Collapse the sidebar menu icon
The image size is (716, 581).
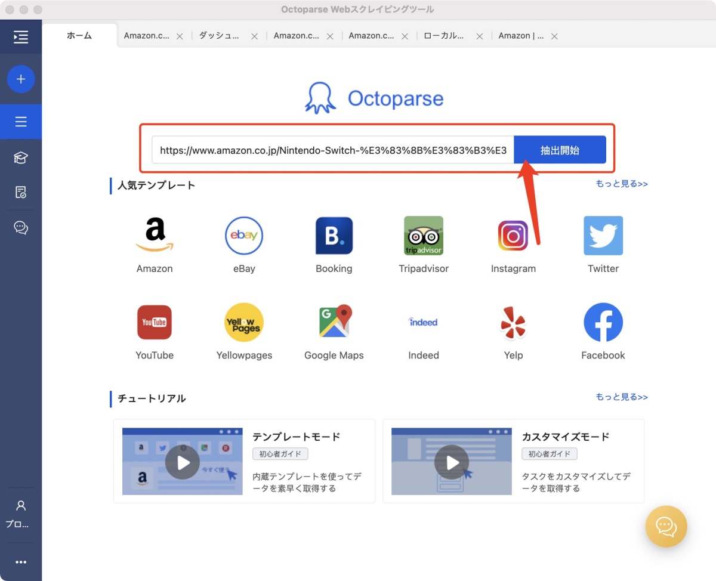(x=21, y=37)
